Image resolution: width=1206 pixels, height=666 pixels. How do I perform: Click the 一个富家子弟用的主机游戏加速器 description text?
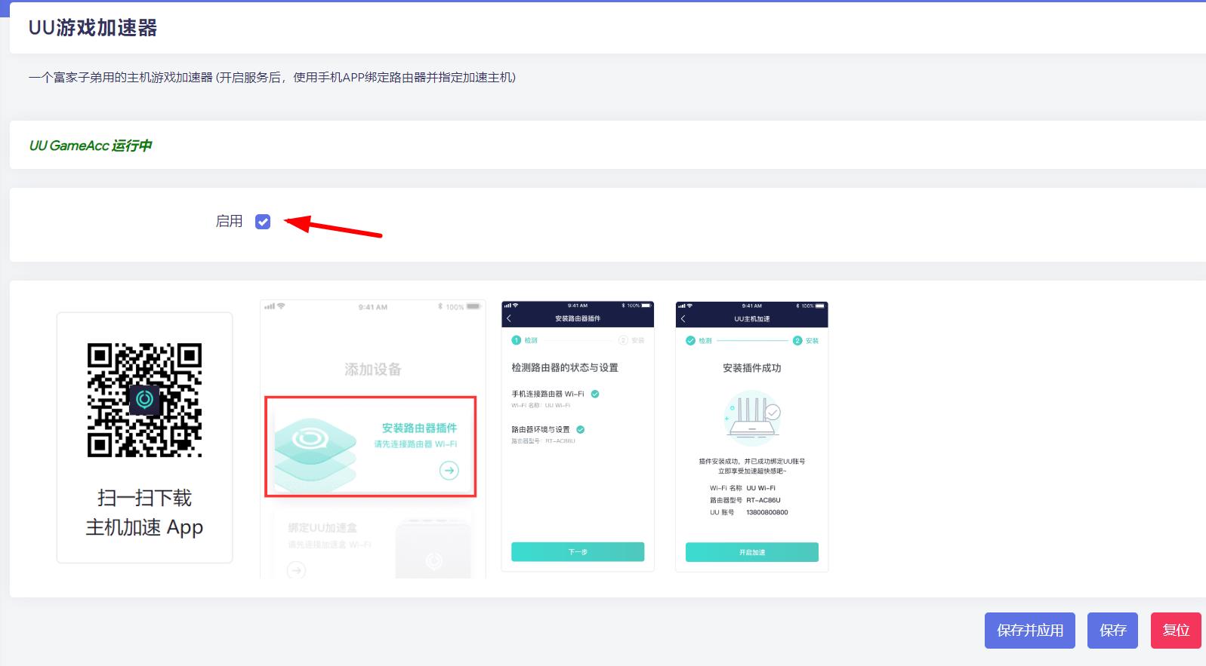coord(272,77)
